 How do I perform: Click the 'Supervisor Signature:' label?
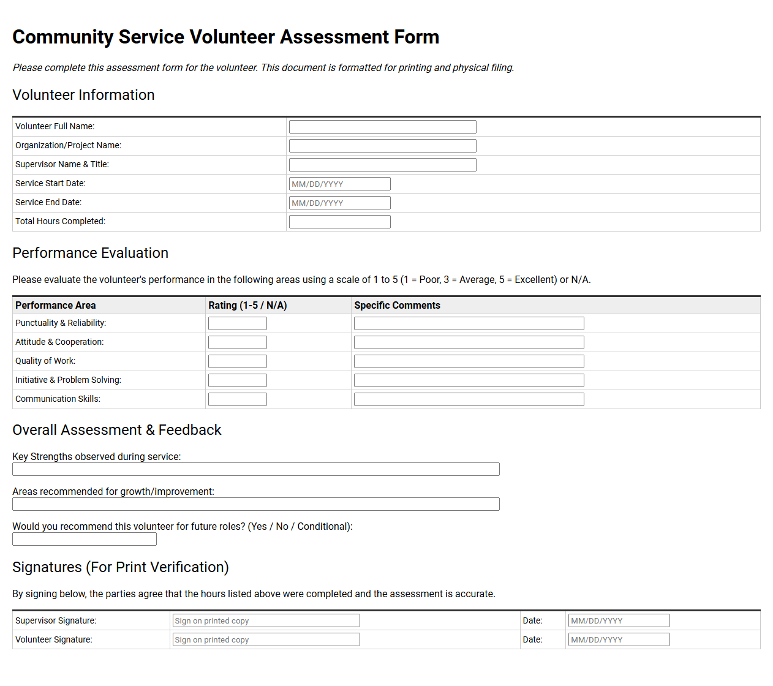click(56, 620)
